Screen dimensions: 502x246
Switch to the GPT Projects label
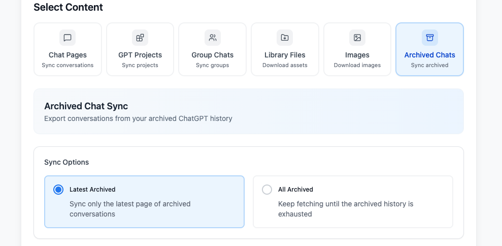pyautogui.click(x=140, y=55)
